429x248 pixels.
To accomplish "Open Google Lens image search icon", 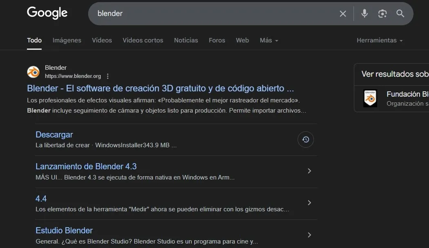I will (382, 14).
